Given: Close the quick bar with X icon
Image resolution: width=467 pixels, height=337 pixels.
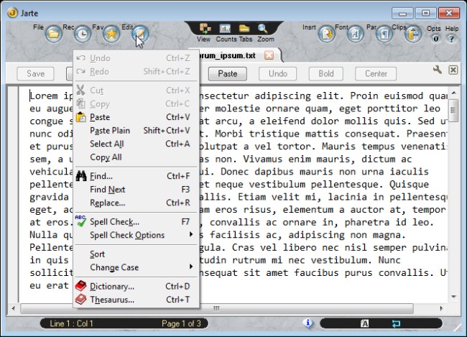Looking at the screenshot, I should click(453, 70).
